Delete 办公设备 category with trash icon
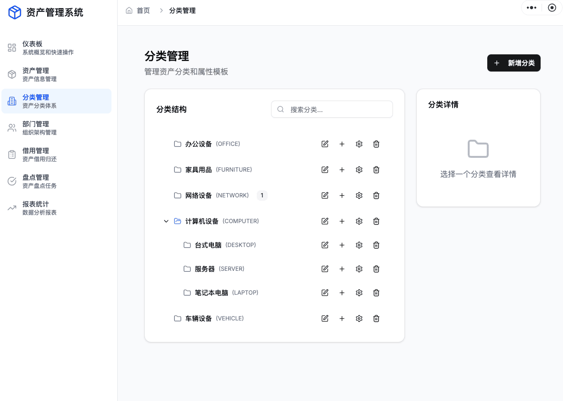Image resolution: width=563 pixels, height=401 pixels. [376, 144]
